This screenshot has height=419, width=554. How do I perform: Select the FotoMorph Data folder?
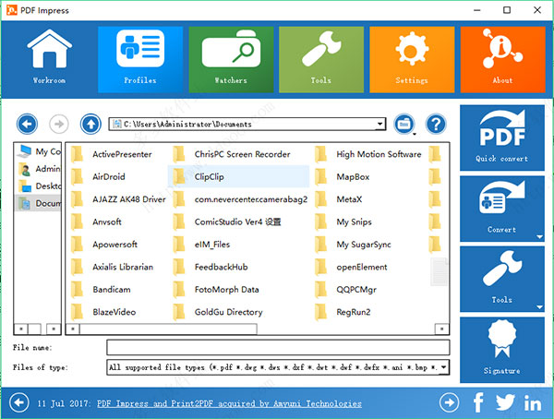pos(216,290)
